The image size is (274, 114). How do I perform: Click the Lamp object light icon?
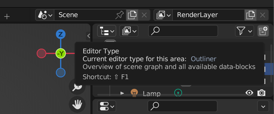134,93
